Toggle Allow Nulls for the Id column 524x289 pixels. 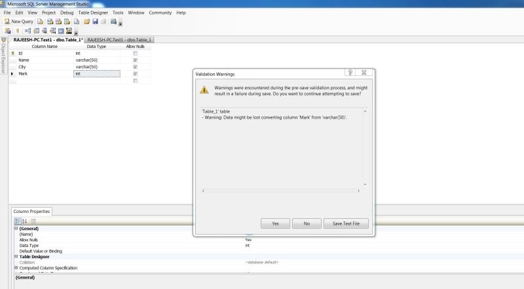(x=136, y=54)
